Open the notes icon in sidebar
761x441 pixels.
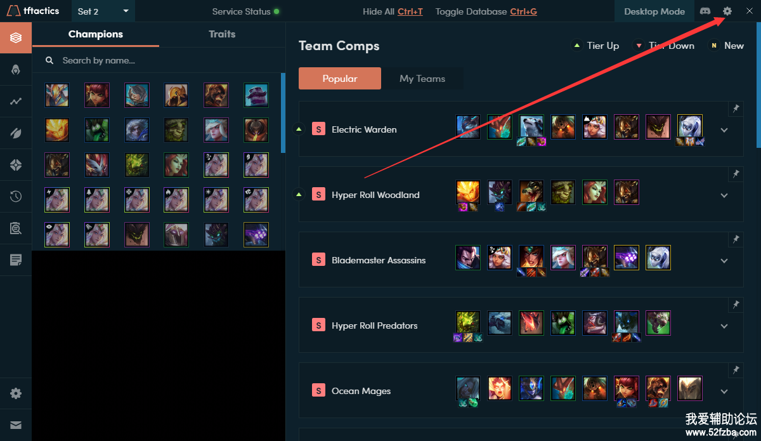pos(16,260)
